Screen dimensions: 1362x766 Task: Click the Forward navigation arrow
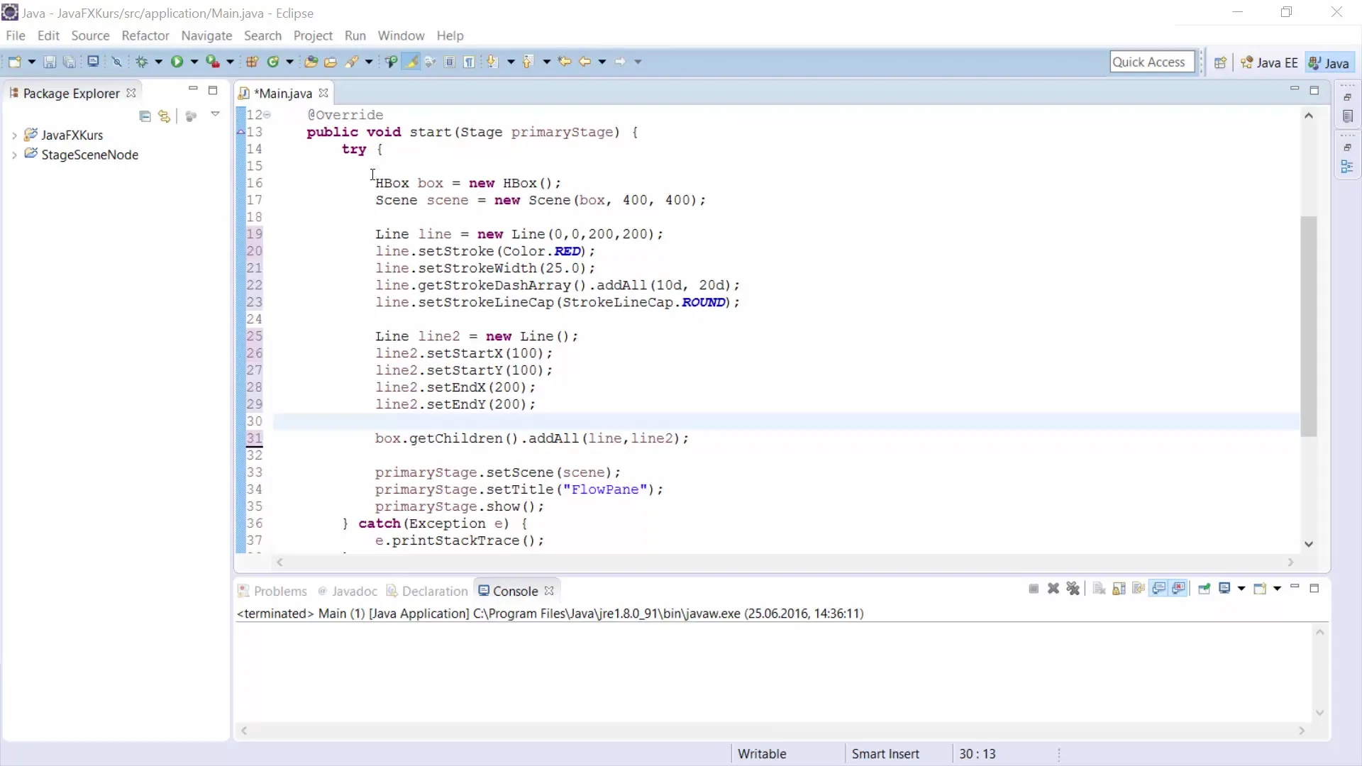(620, 62)
